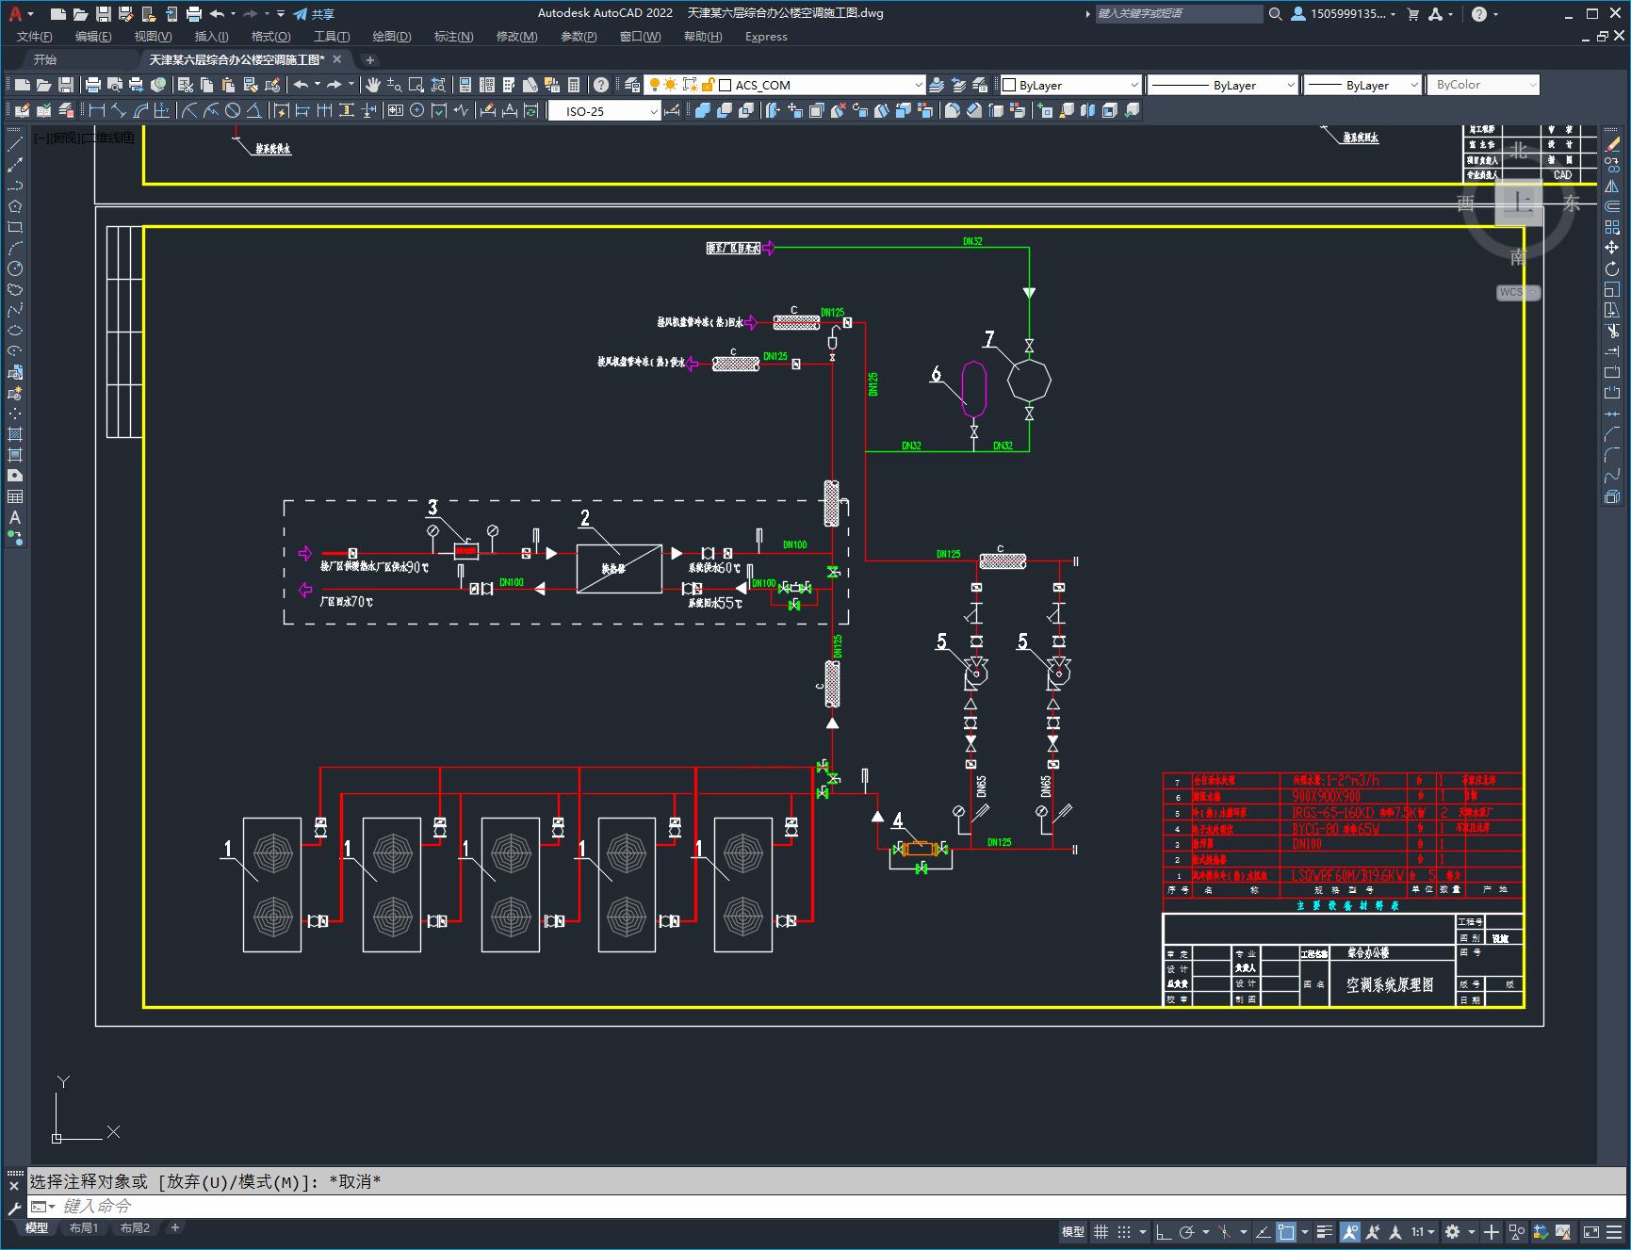1631x1250 pixels.
Task: Activate the Pan hand tool
Action: [x=373, y=85]
